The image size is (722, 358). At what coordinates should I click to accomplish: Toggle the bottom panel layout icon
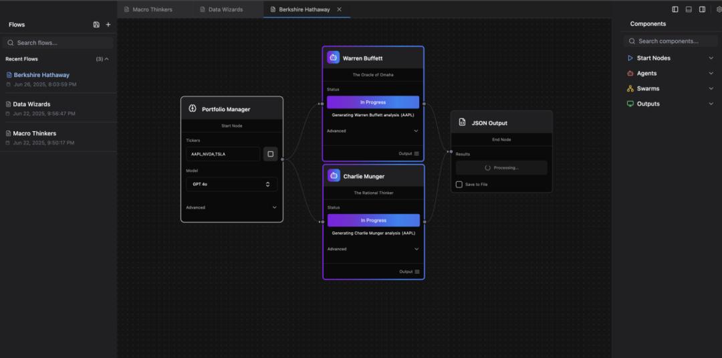(x=689, y=9)
